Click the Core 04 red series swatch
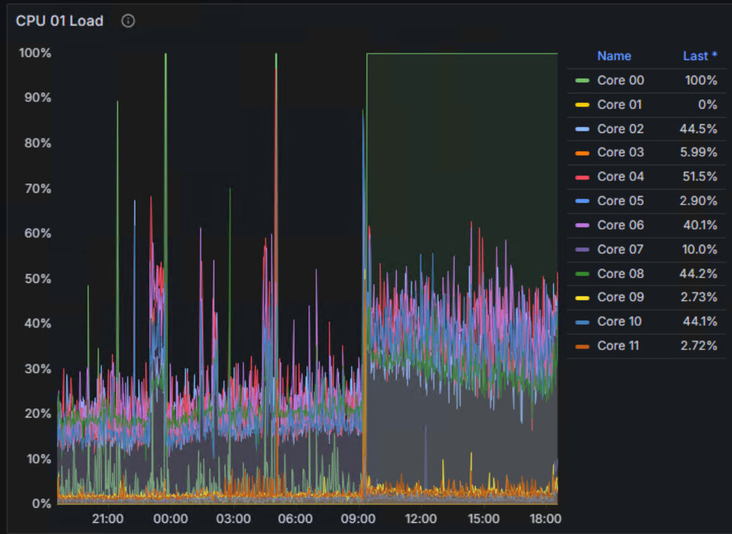732x534 pixels. click(582, 177)
